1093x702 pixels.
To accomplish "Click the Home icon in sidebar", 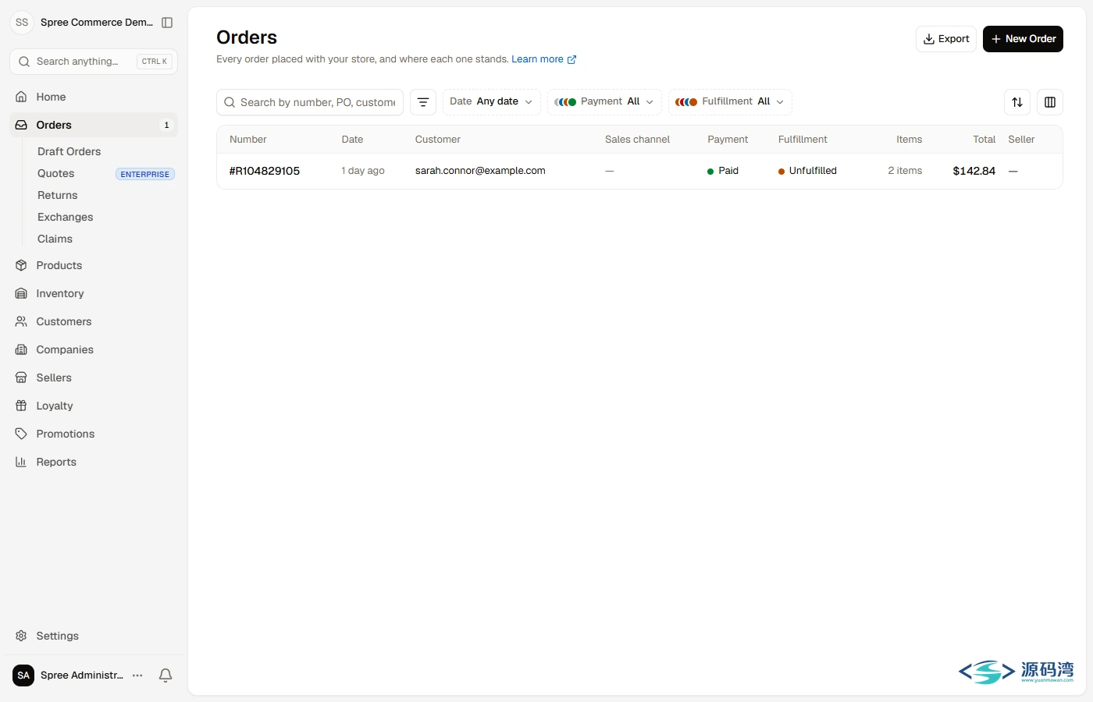I will [21, 97].
